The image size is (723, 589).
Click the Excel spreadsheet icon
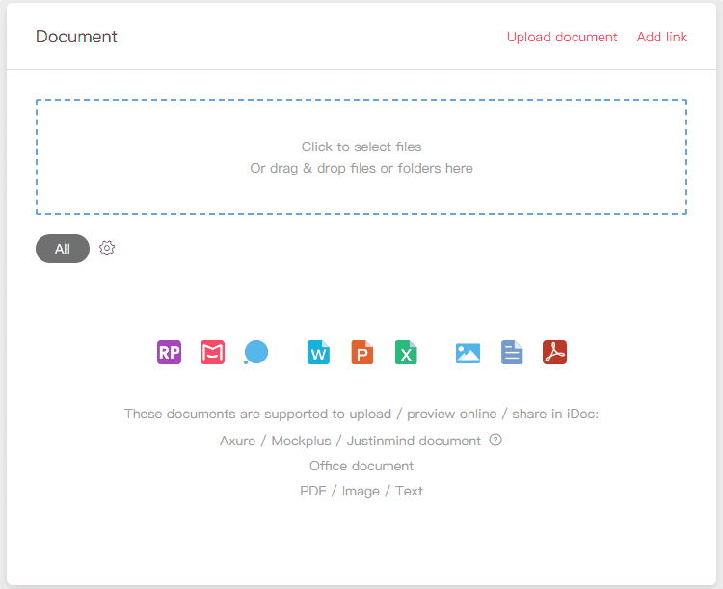(406, 353)
